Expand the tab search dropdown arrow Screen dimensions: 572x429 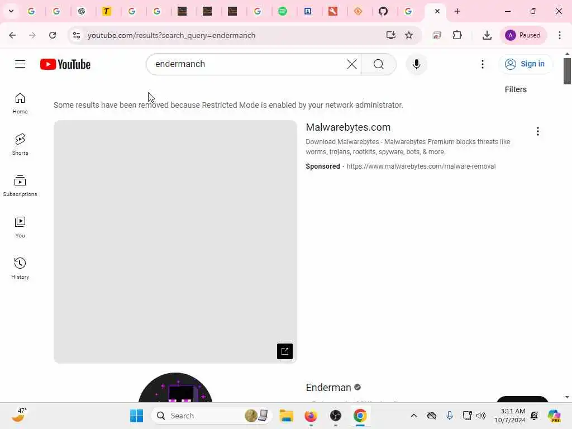point(11,11)
